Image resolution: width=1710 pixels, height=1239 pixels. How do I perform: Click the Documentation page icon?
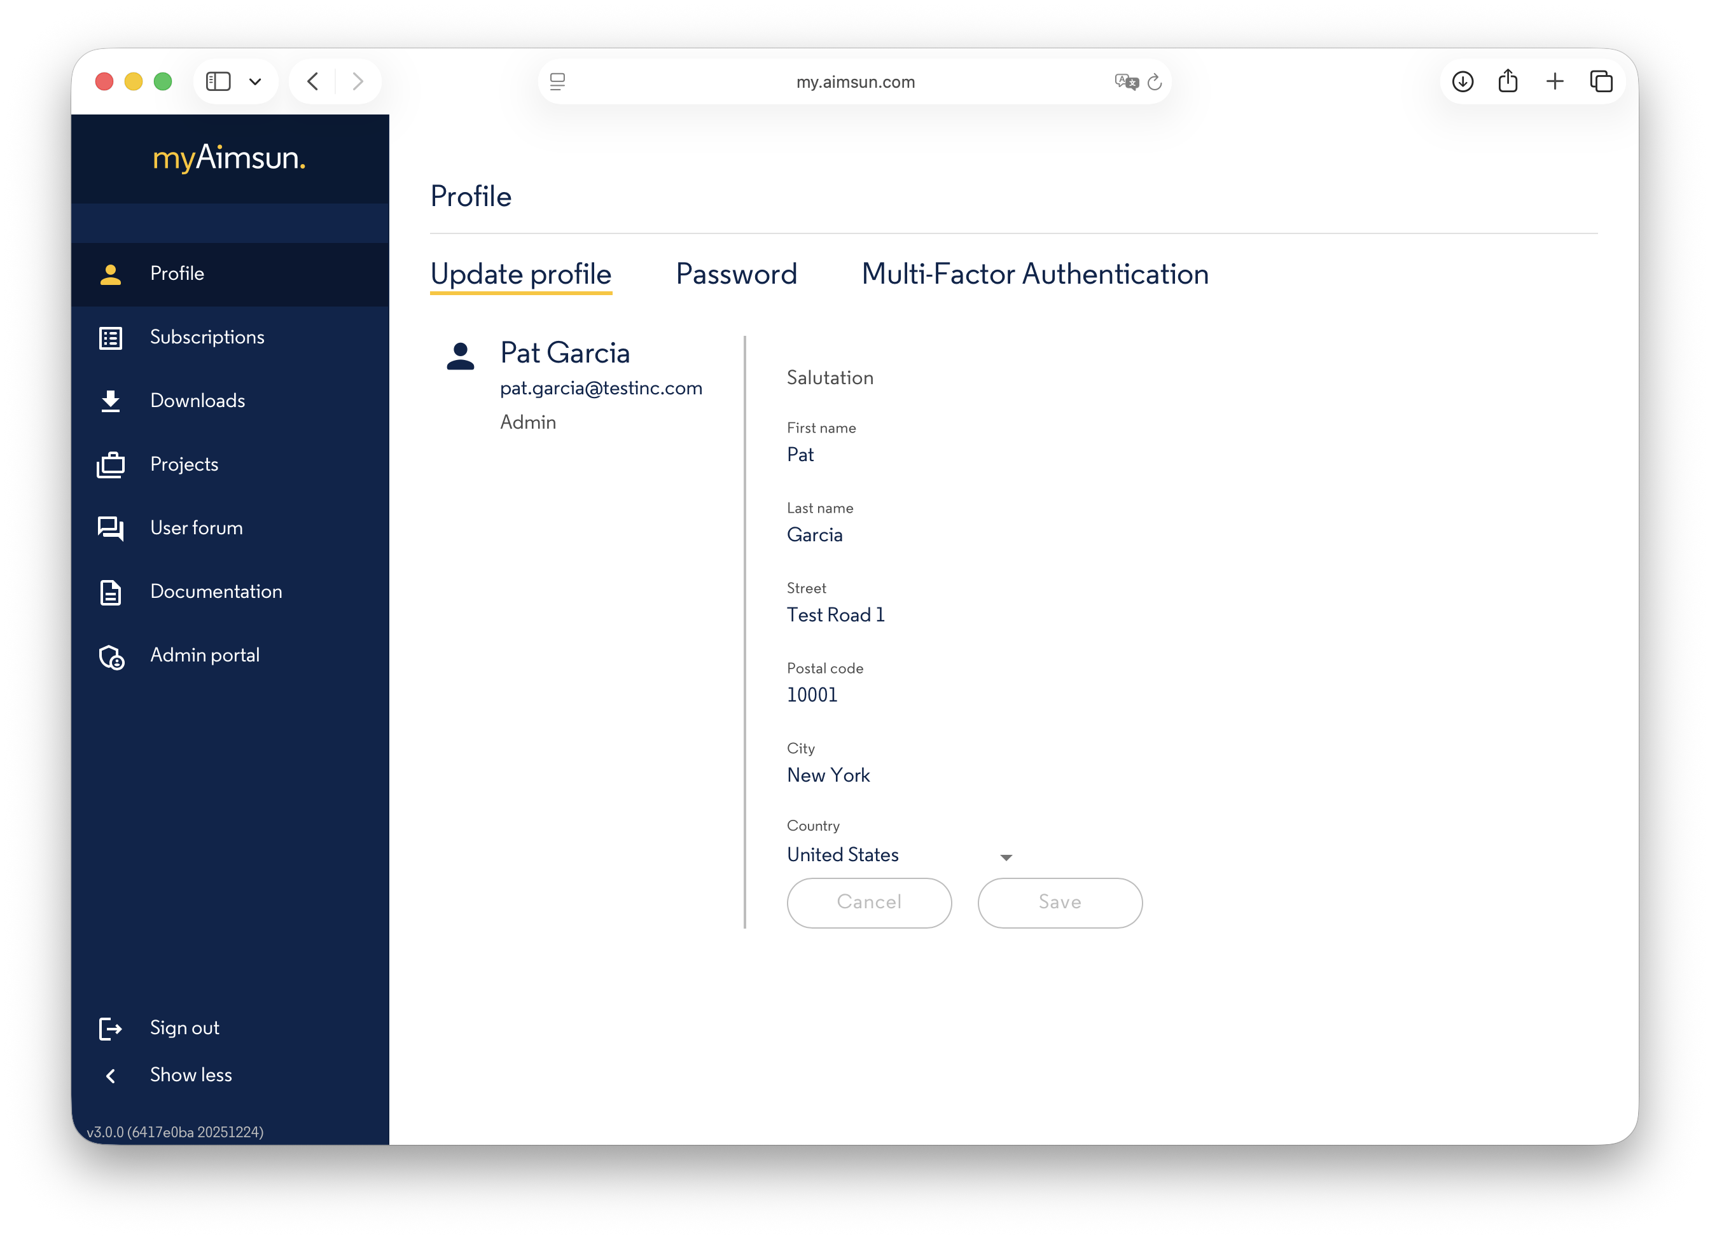pos(111,592)
